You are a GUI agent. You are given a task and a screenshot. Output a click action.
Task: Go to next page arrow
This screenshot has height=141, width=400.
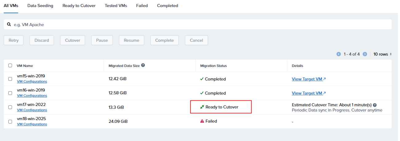[x=365, y=54]
